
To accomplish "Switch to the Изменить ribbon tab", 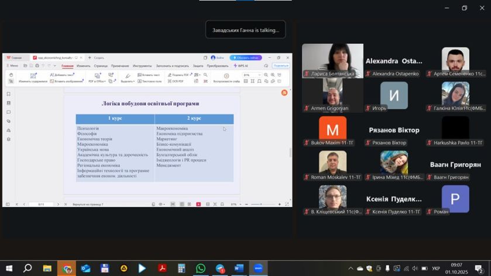I will point(83,66).
